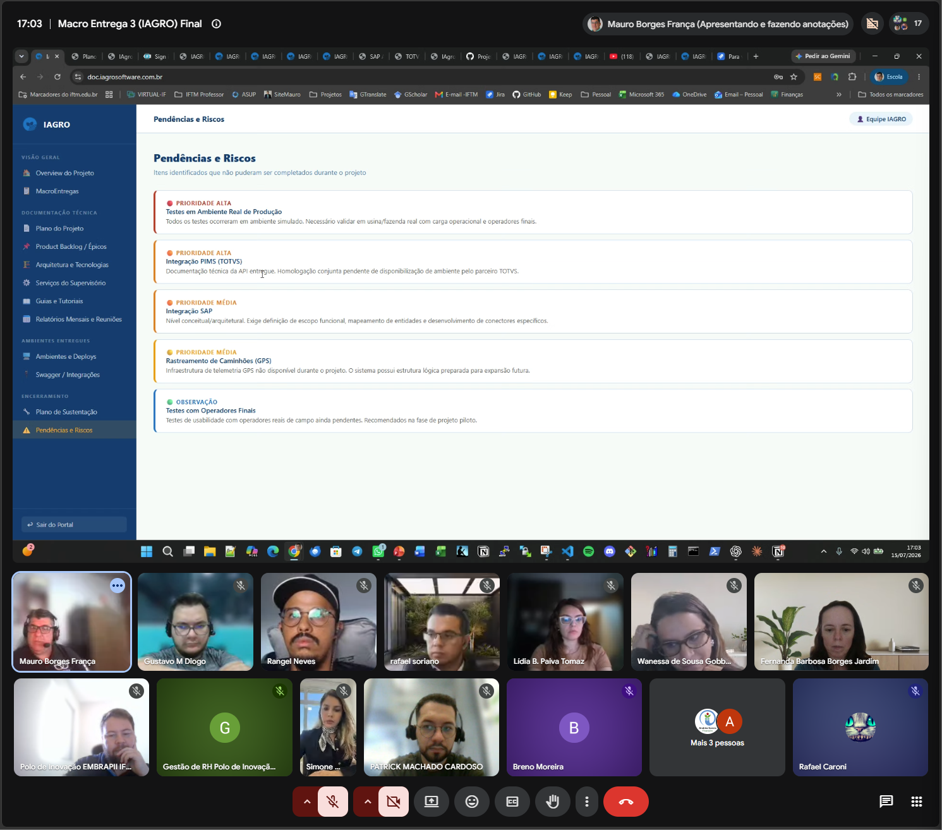Toggle closed captions button
The width and height of the screenshot is (942, 830).
[512, 802]
